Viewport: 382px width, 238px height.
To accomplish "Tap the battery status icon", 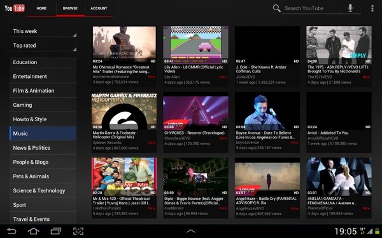I will point(378,231).
